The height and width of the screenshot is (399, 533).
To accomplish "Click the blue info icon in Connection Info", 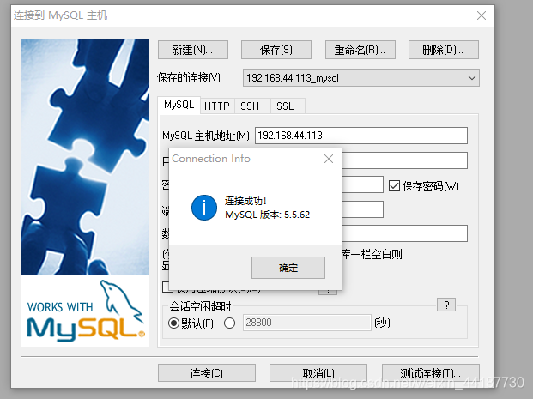I will (x=204, y=208).
